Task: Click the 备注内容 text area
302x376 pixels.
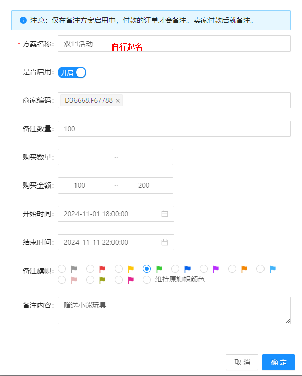Action: click(174, 311)
